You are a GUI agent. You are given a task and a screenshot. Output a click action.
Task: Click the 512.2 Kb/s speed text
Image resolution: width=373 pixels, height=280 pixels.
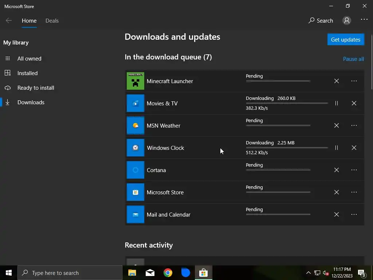click(x=257, y=153)
